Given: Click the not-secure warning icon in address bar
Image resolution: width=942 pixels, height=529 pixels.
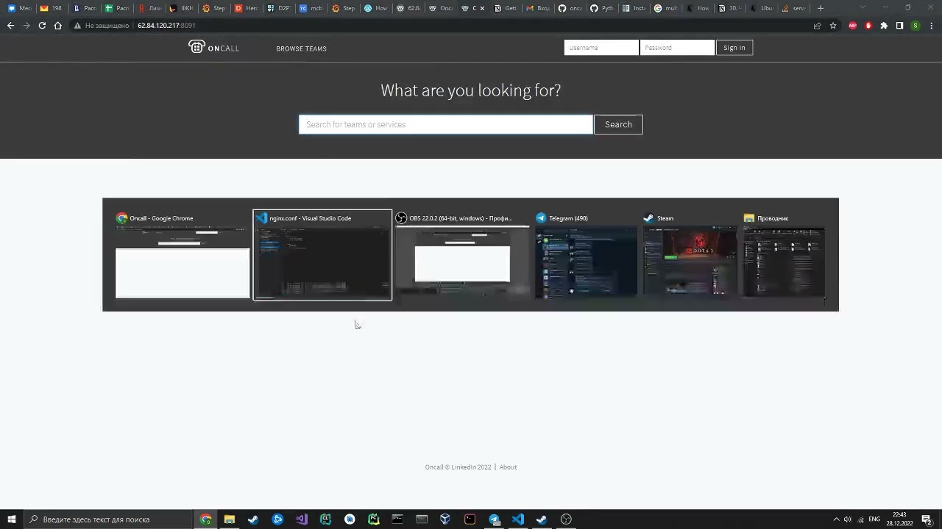Looking at the screenshot, I should [x=77, y=25].
